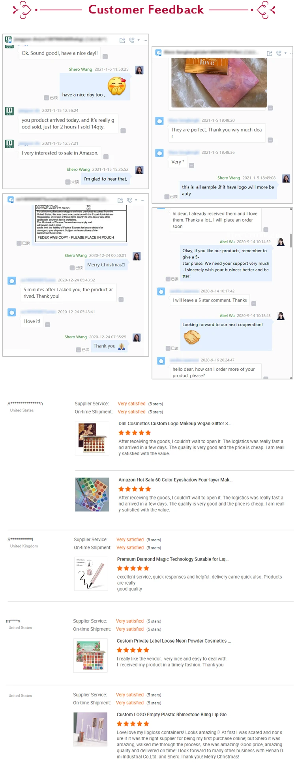Click the lip gloss container product thumbnail
Viewport: 296px width, 766px height.
(x=90, y=729)
